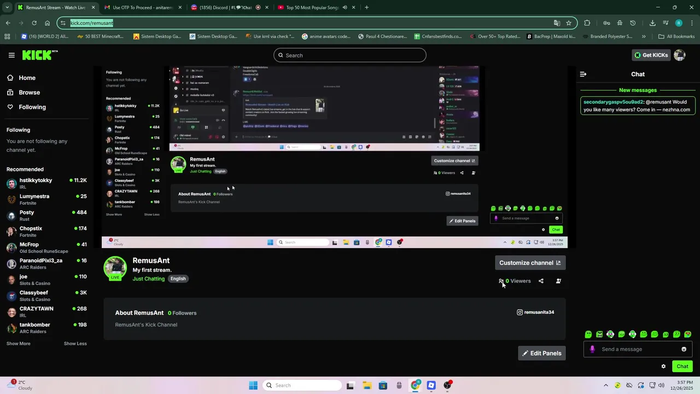Open Chopstix recommended channel
Image resolution: width=700 pixels, height=394 pixels.
click(x=46, y=231)
